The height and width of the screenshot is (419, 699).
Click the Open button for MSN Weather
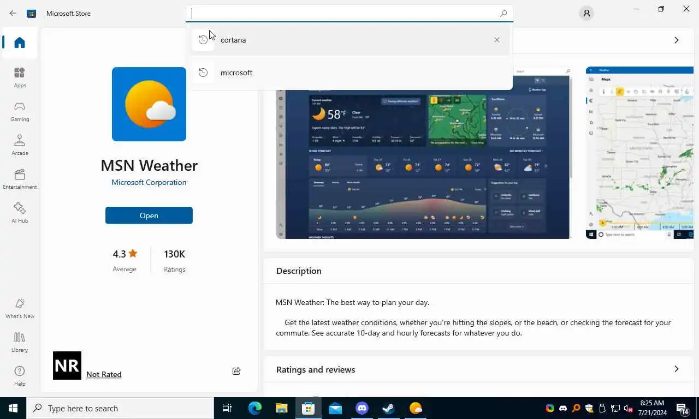(149, 216)
